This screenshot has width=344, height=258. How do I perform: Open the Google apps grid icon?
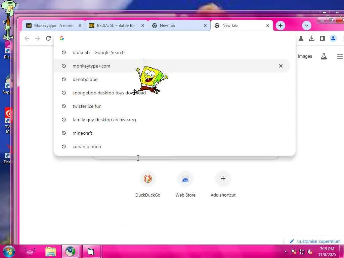pos(340,56)
